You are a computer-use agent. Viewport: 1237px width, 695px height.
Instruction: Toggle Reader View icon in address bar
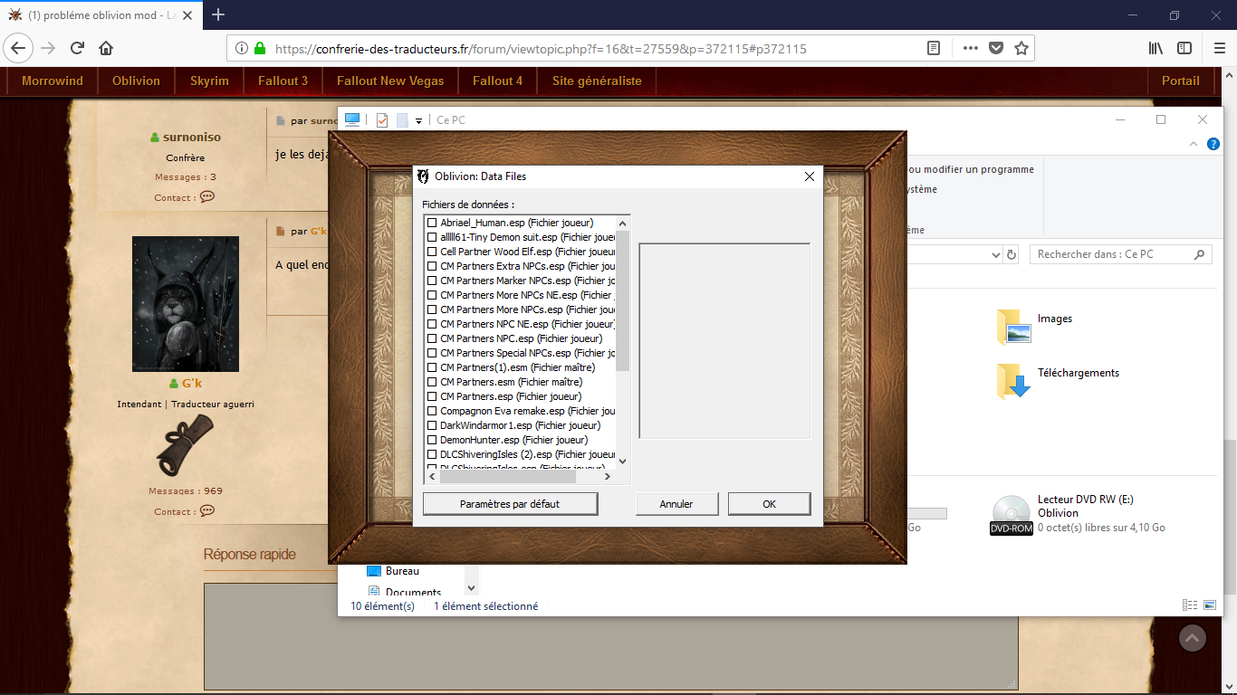click(934, 48)
